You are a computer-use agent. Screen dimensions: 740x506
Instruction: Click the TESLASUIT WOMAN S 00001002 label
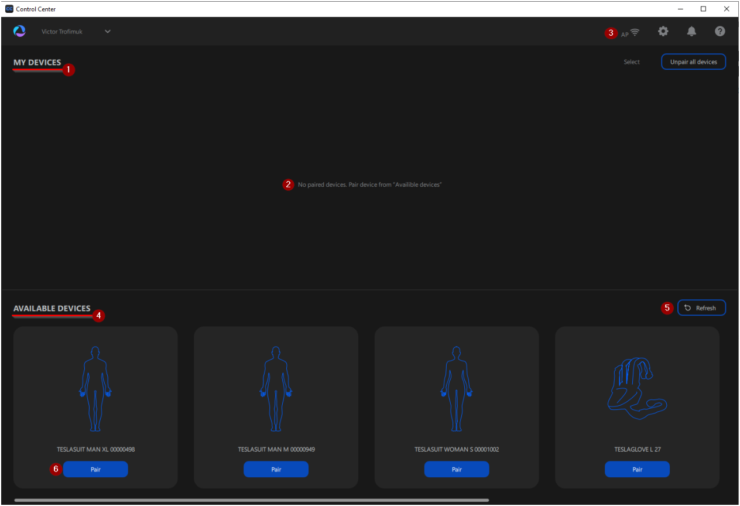[x=457, y=450]
